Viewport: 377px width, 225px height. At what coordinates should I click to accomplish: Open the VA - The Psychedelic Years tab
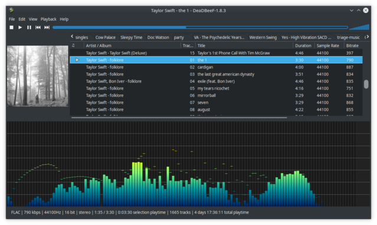[219, 38]
